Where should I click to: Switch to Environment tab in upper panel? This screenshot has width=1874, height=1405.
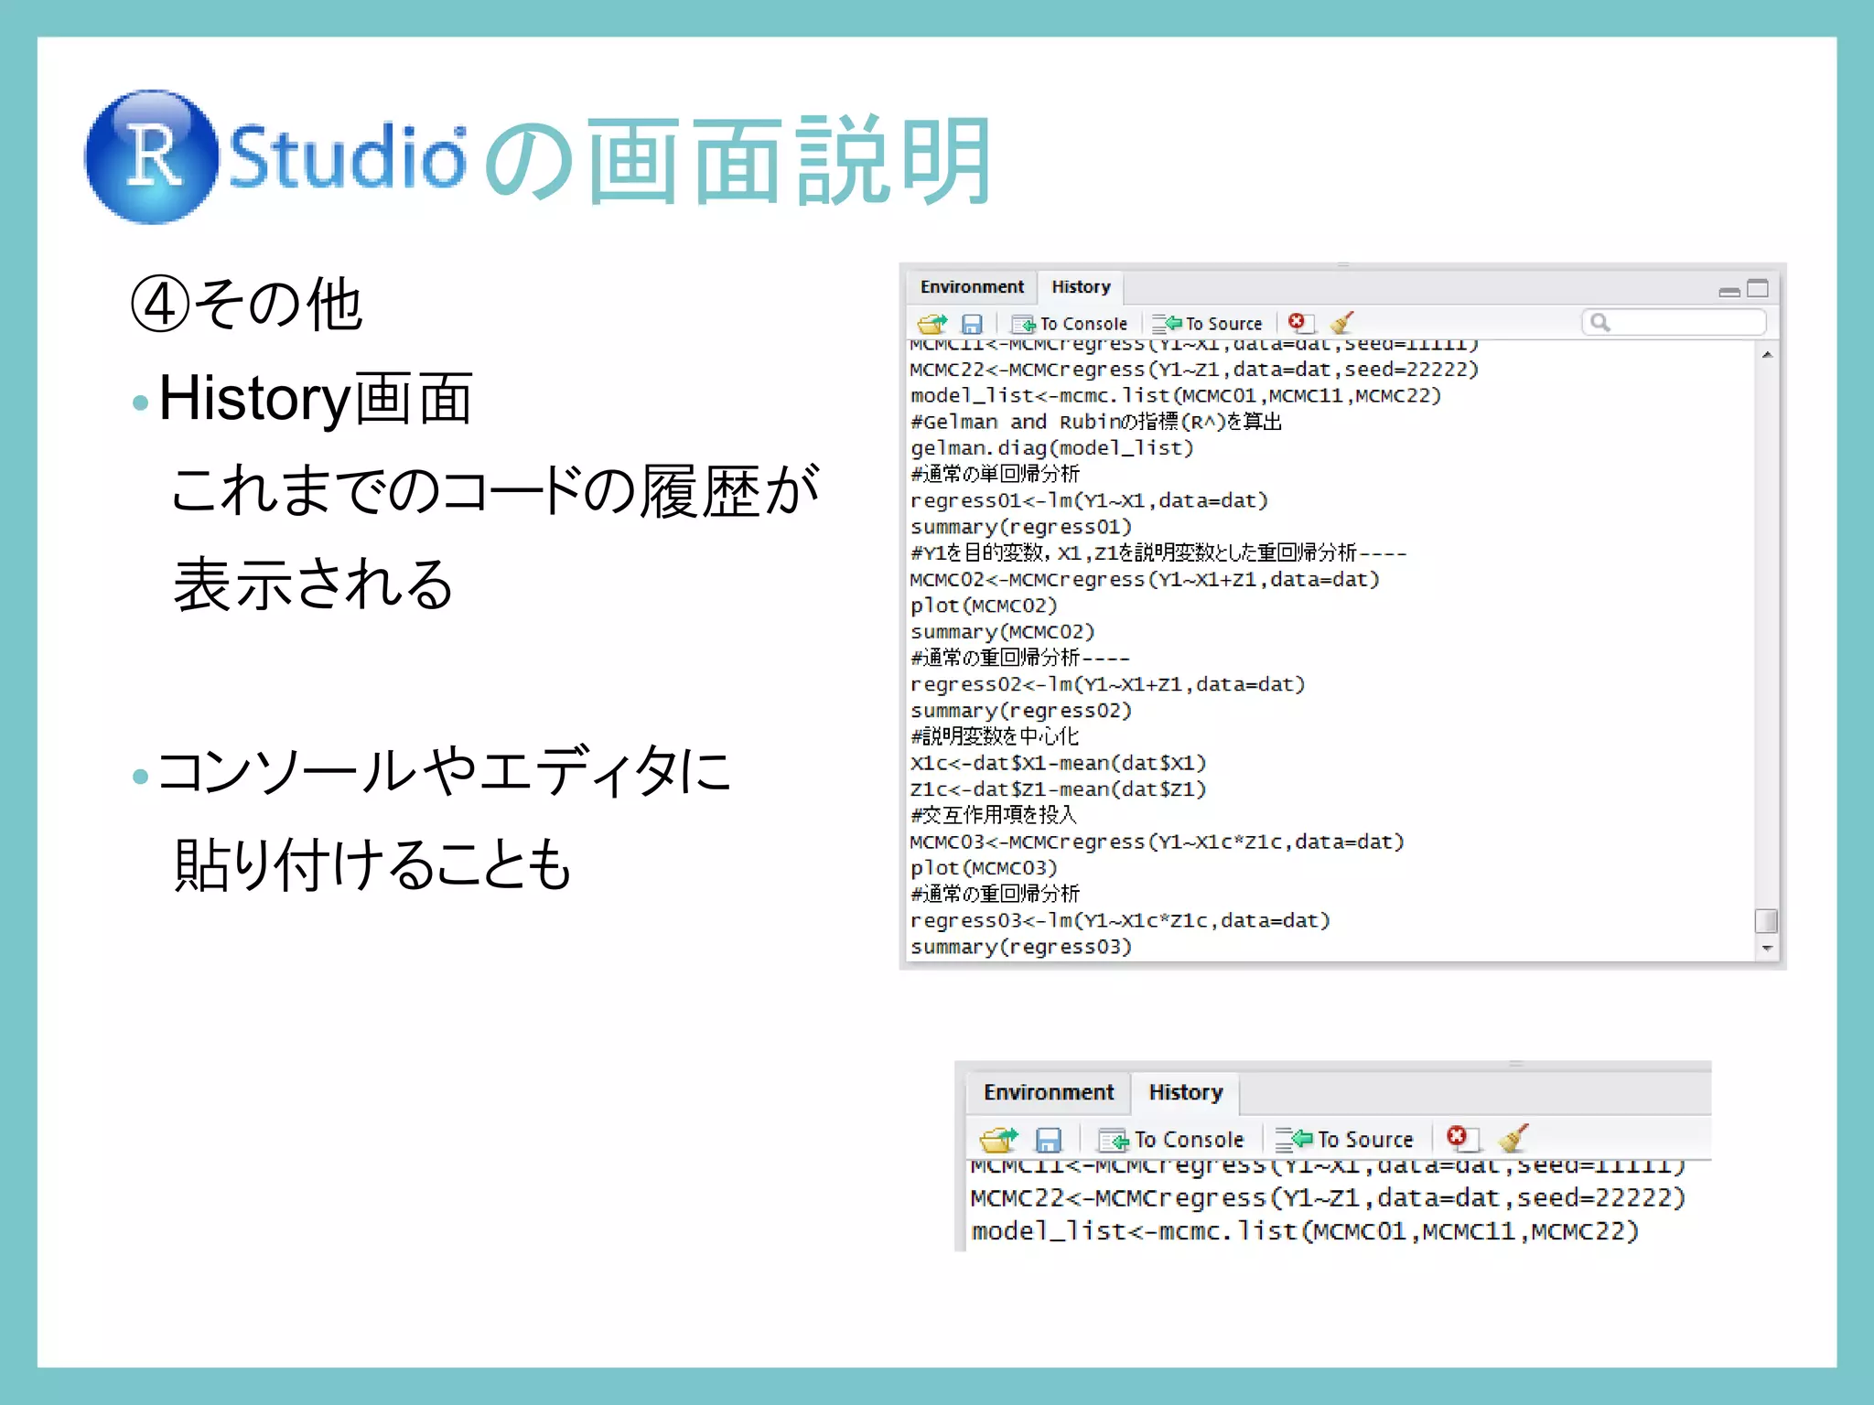[x=972, y=287]
